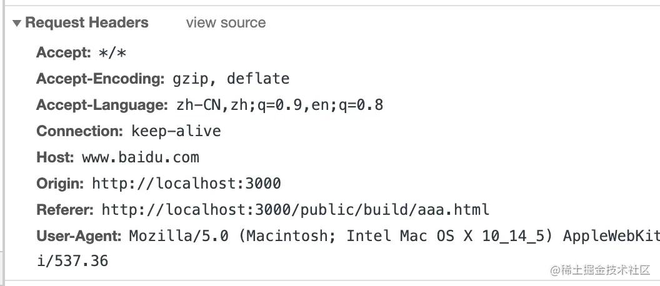Select the Referer header name
Screen dimensions: 660x286
tap(65, 210)
